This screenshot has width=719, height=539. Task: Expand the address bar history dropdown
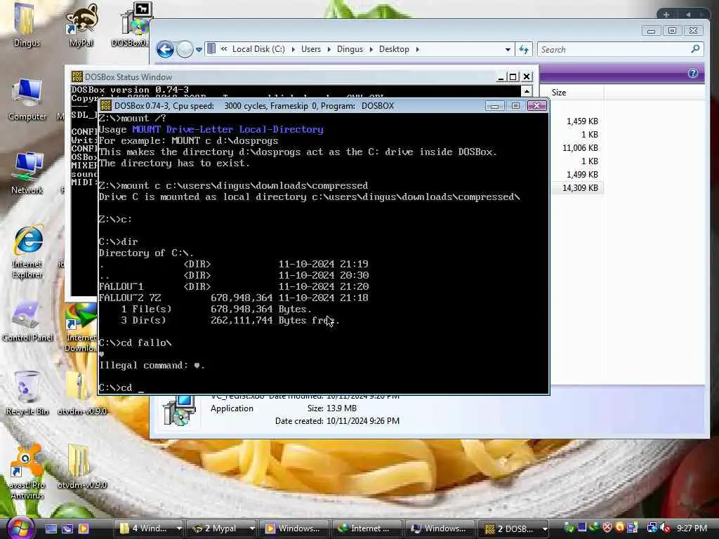508,50
